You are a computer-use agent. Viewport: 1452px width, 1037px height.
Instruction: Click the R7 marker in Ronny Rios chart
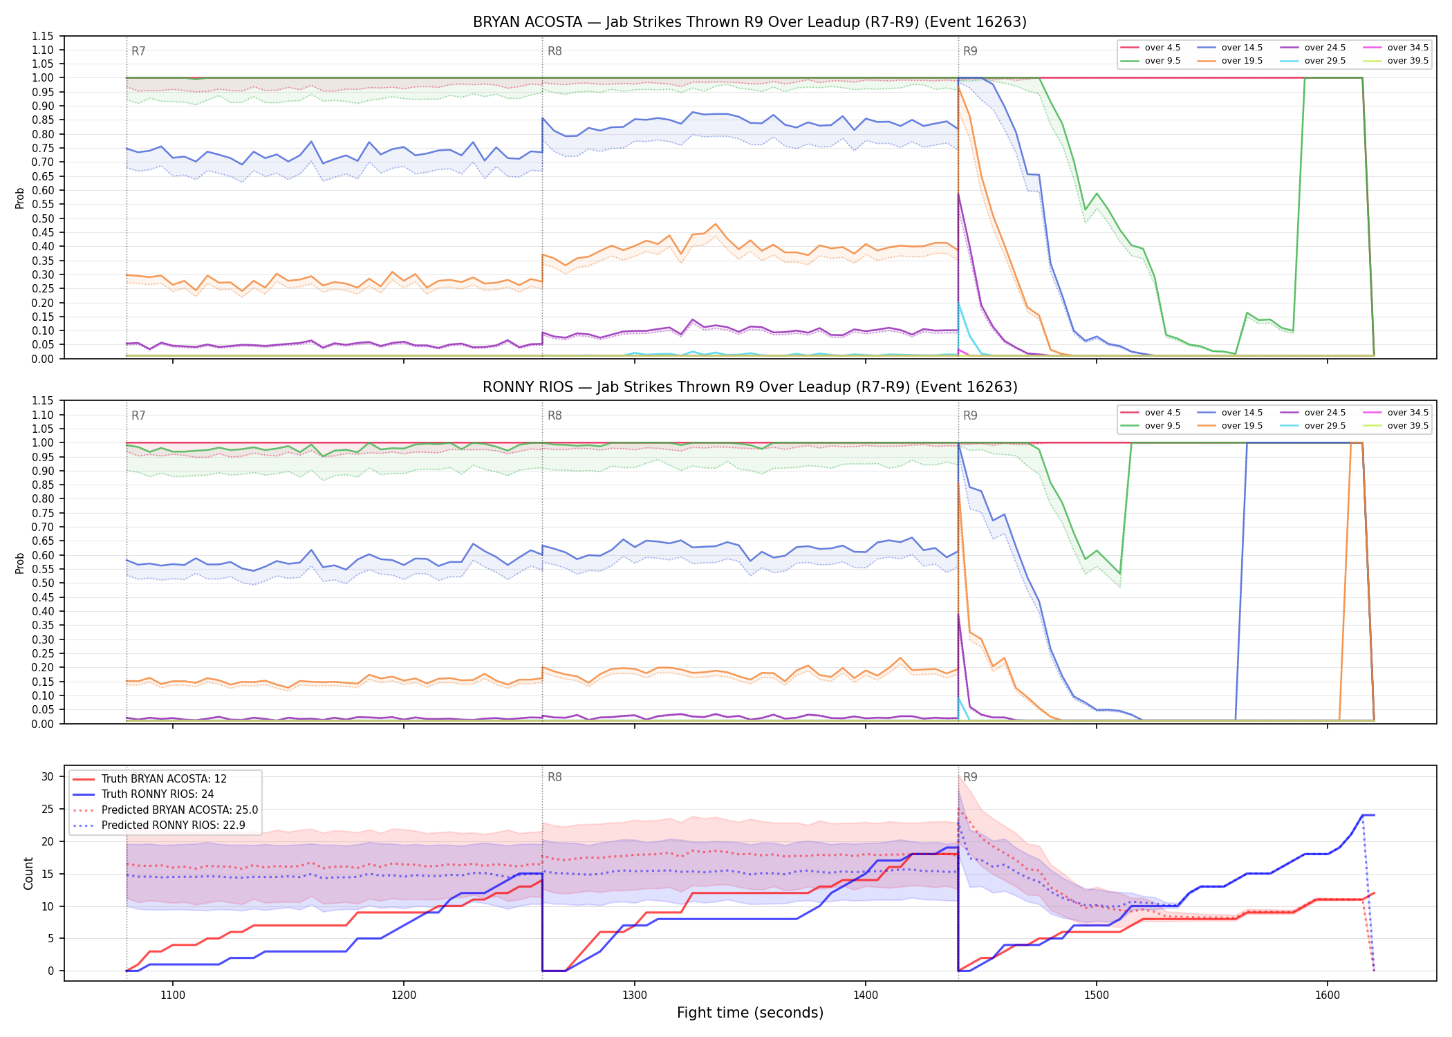(x=138, y=415)
